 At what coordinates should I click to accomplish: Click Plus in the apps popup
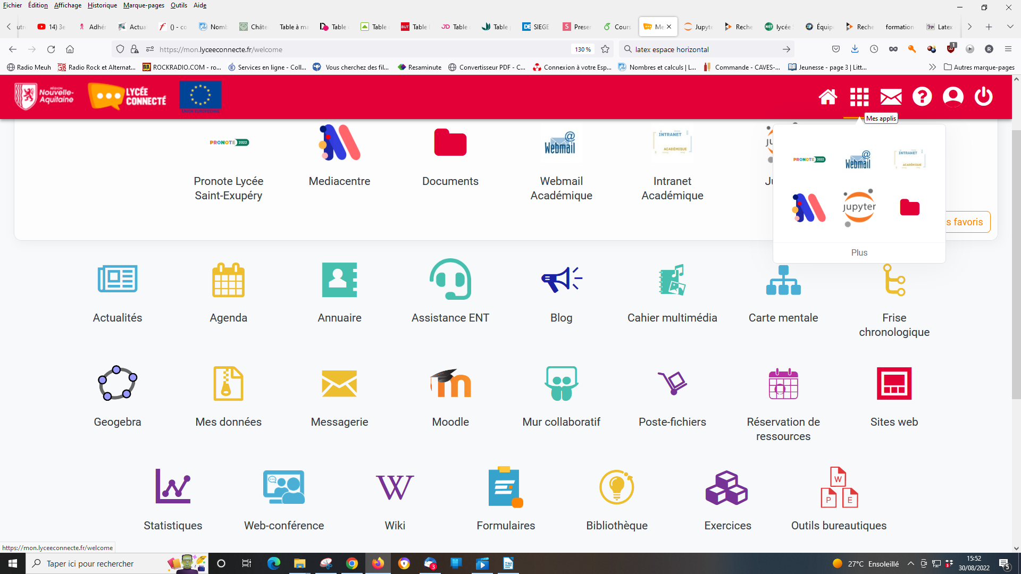pyautogui.click(x=859, y=253)
